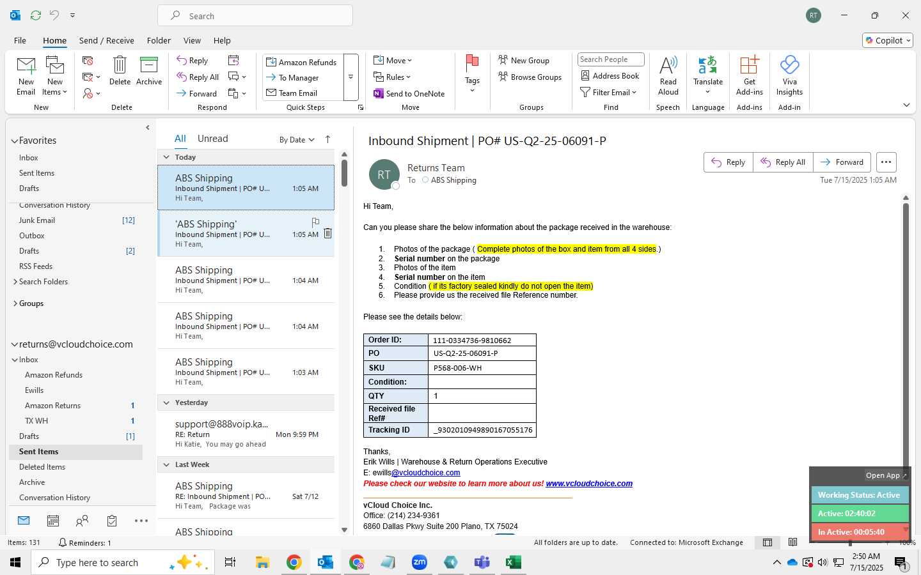Image resolution: width=921 pixels, height=575 pixels.
Task: Click the Search box at top
Action: (255, 16)
